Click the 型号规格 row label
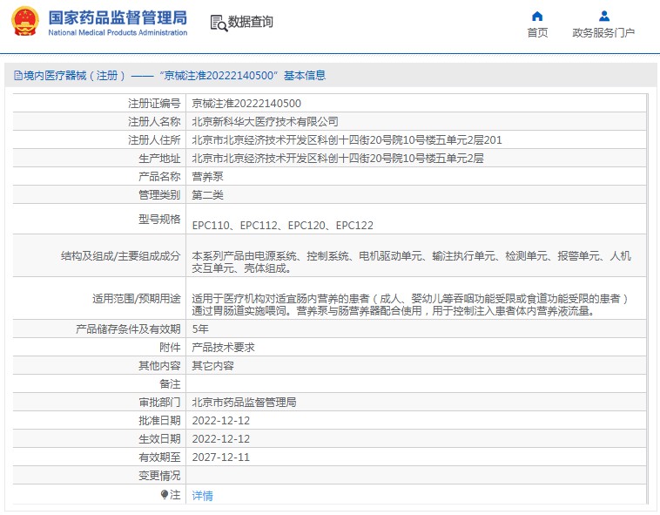The width and height of the screenshot is (660, 515). [x=159, y=219]
